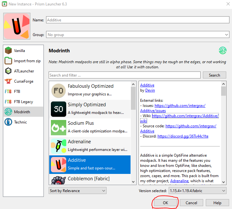Viewport: 232px width, 209px height.
Task: Click the Cancel button
Action: tap(191, 203)
